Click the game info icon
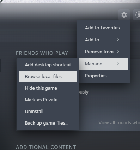This screenshot has height=150, width=140. [137, 15]
